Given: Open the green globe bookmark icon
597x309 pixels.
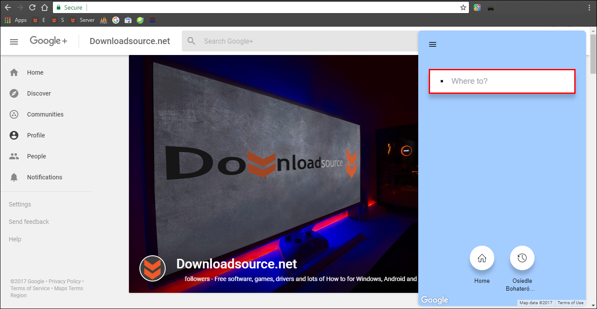Looking at the screenshot, I should [x=140, y=20].
